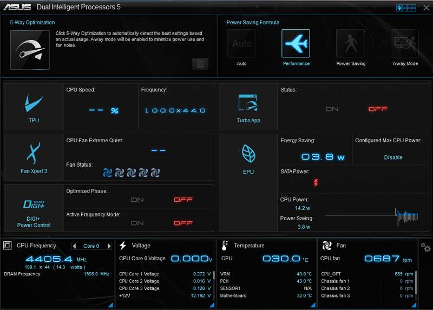
Task: Switch Optimized Phase to OFF
Action: coord(183,200)
